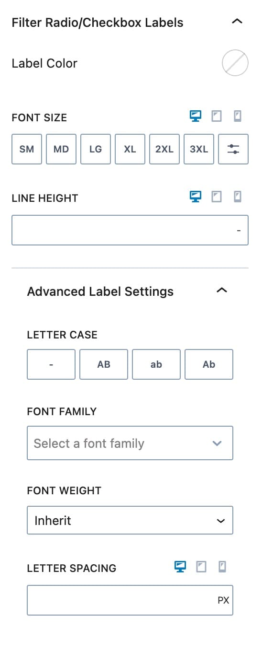Select tablet device icon for Font Size
The width and height of the screenshot is (262, 652).
[217, 116]
